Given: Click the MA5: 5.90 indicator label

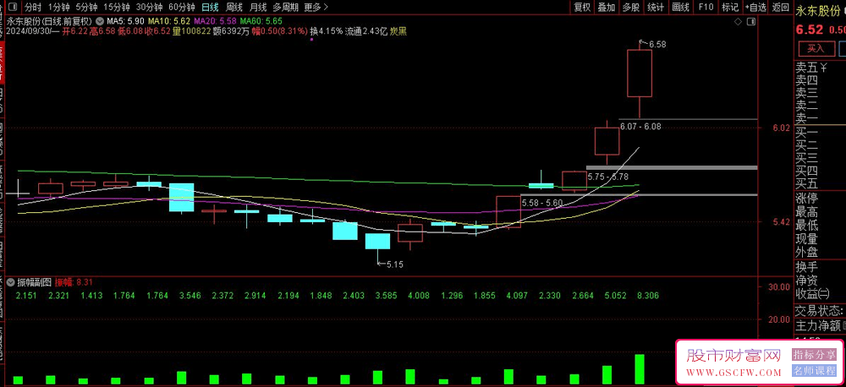Looking at the screenshot, I should click(x=125, y=22).
